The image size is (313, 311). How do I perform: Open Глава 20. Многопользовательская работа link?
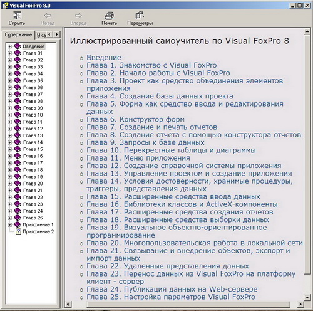click(x=195, y=243)
